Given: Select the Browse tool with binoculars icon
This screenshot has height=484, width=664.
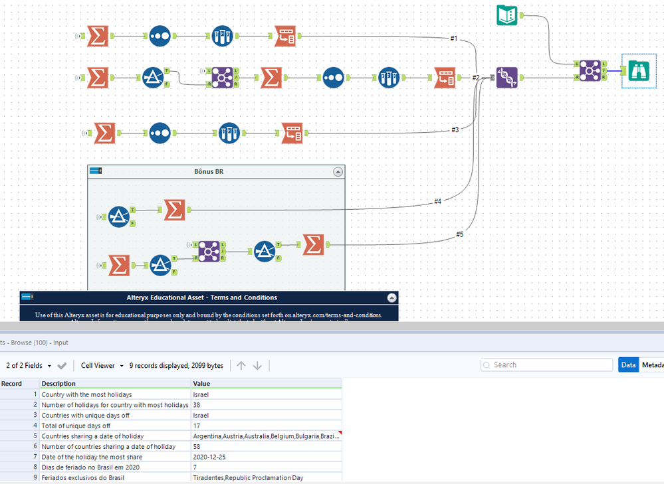Looking at the screenshot, I should click(639, 71).
